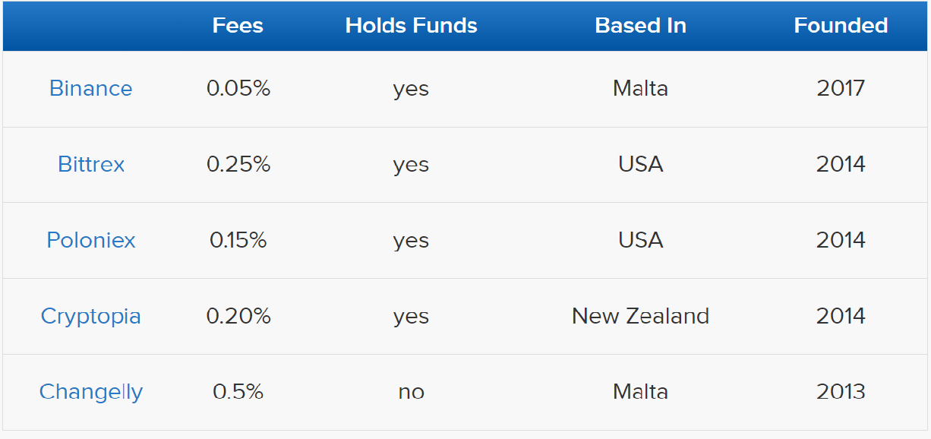Open the Binance exchange link
This screenshot has height=439, width=931.
(x=90, y=89)
